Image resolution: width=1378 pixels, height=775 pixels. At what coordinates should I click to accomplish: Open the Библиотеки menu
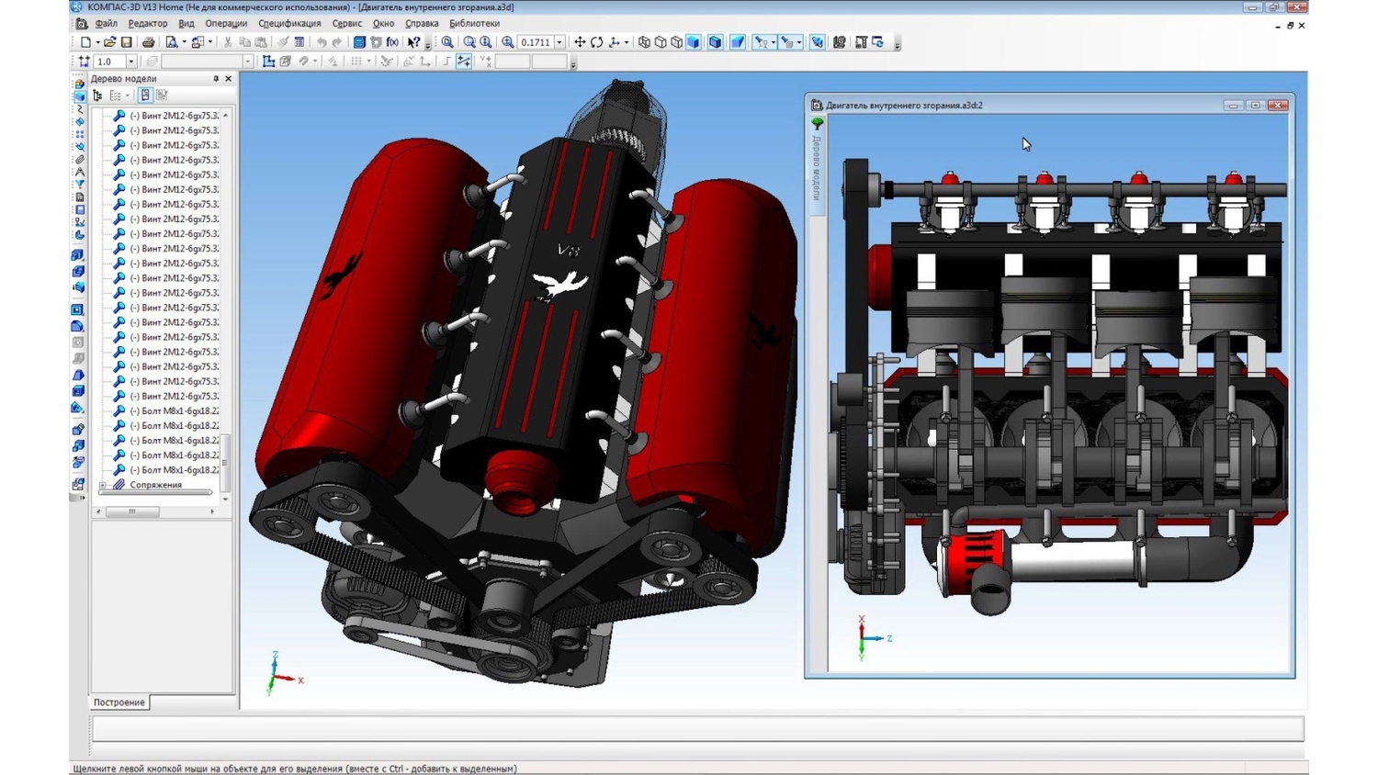pyautogui.click(x=474, y=23)
